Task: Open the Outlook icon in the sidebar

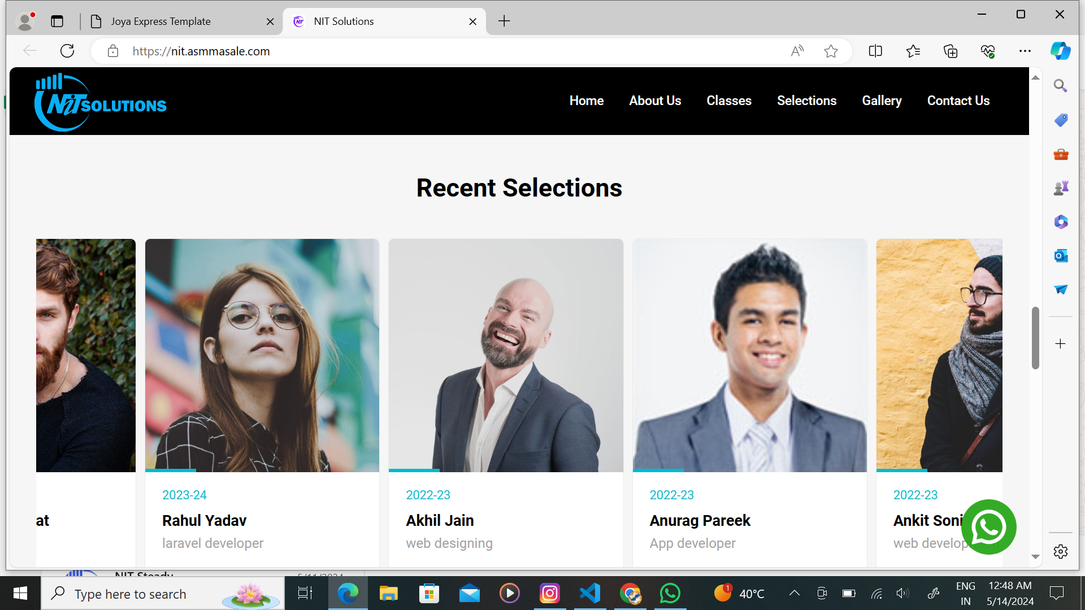Action: coord(1061,256)
